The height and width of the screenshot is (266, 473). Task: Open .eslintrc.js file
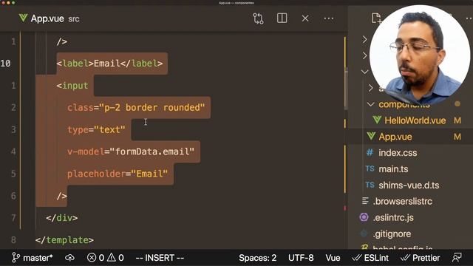pos(393,217)
